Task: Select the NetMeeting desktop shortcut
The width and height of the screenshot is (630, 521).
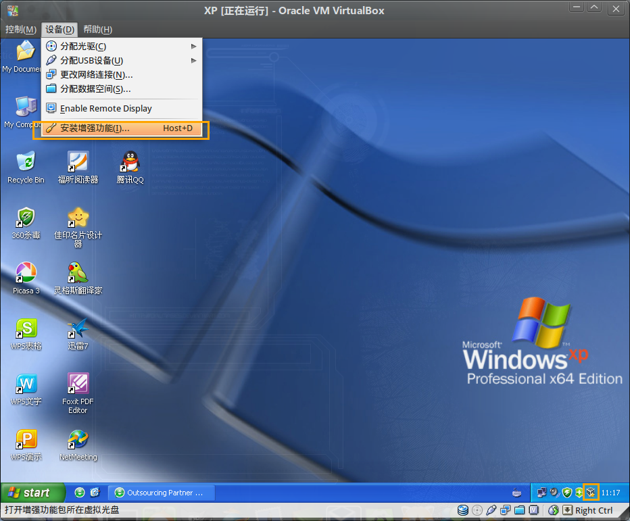Action: (78, 444)
